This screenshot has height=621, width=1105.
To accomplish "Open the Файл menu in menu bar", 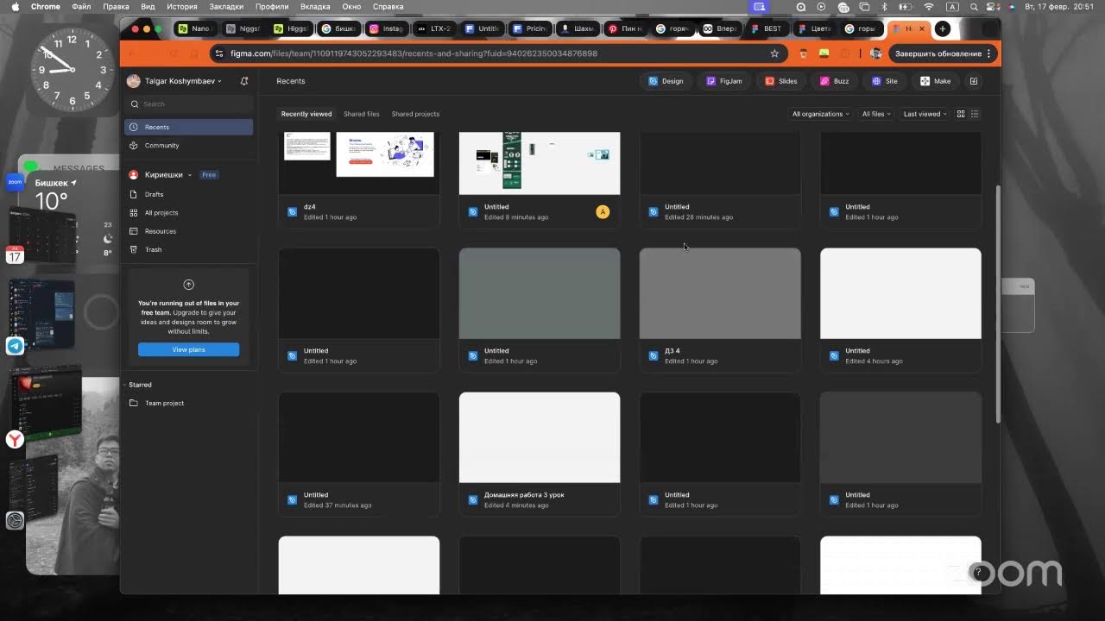I will tap(81, 6).
